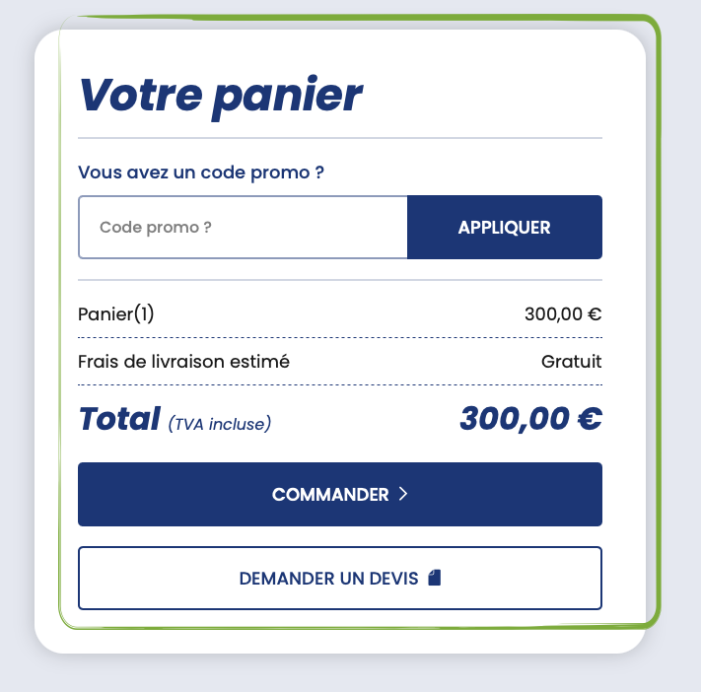
Task: Click the document icon beside DEMANDER UN DEVIS
Action: tap(435, 578)
